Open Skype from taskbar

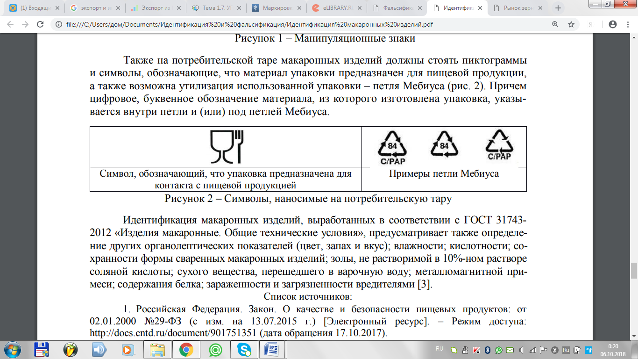[244, 350]
